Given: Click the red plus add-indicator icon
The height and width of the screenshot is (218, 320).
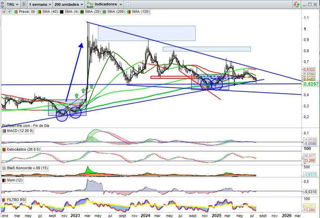Looking at the screenshot, I should (x=4, y=12).
